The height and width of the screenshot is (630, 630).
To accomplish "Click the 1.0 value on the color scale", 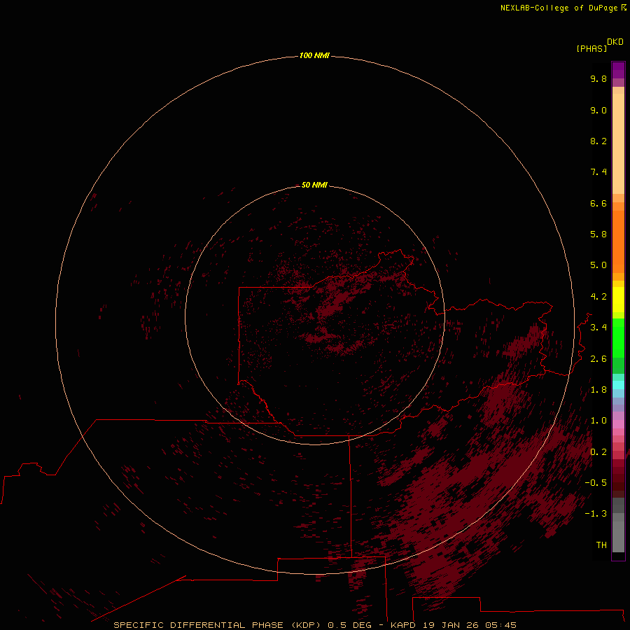I will point(598,421).
